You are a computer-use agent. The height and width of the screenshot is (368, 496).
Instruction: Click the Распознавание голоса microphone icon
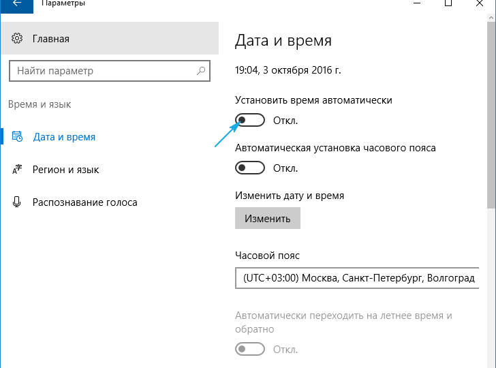[18, 202]
